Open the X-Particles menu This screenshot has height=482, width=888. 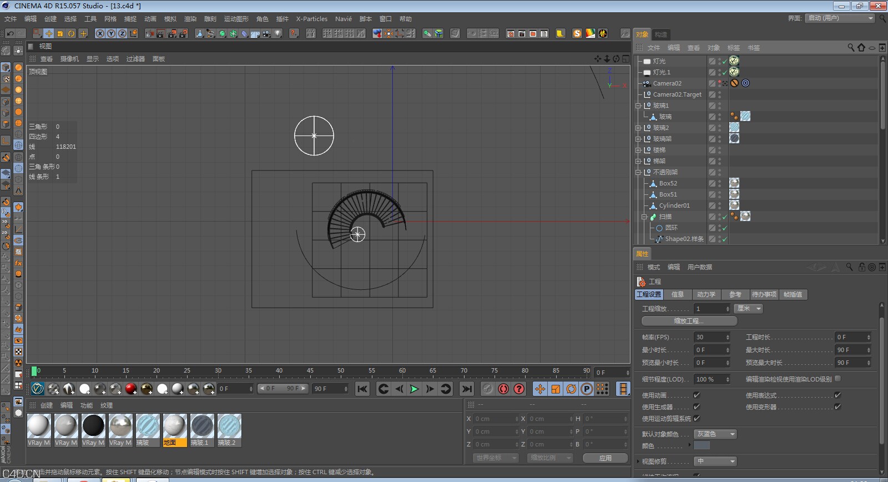click(311, 19)
